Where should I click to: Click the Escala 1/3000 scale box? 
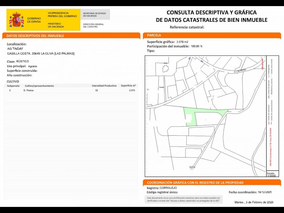(x=272, y=174)
